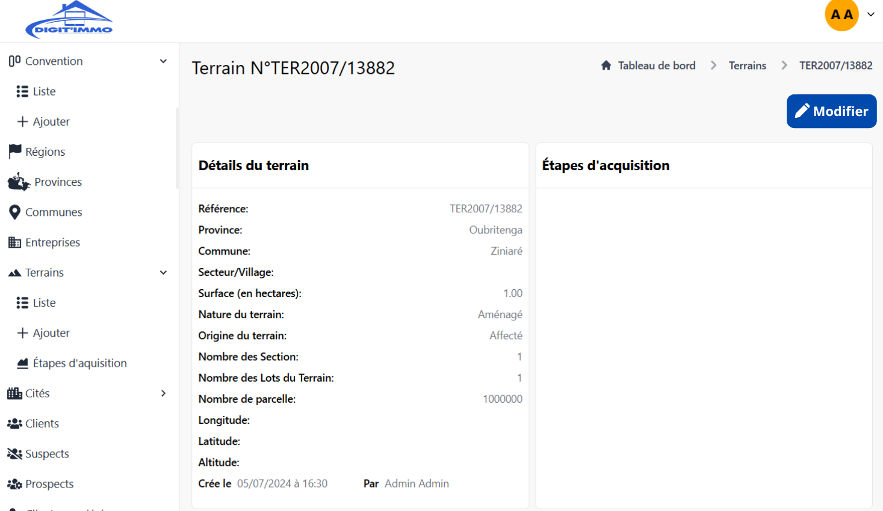Click the Entreprises building icon
Screen dimensions: 883x511
pyautogui.click(x=15, y=242)
